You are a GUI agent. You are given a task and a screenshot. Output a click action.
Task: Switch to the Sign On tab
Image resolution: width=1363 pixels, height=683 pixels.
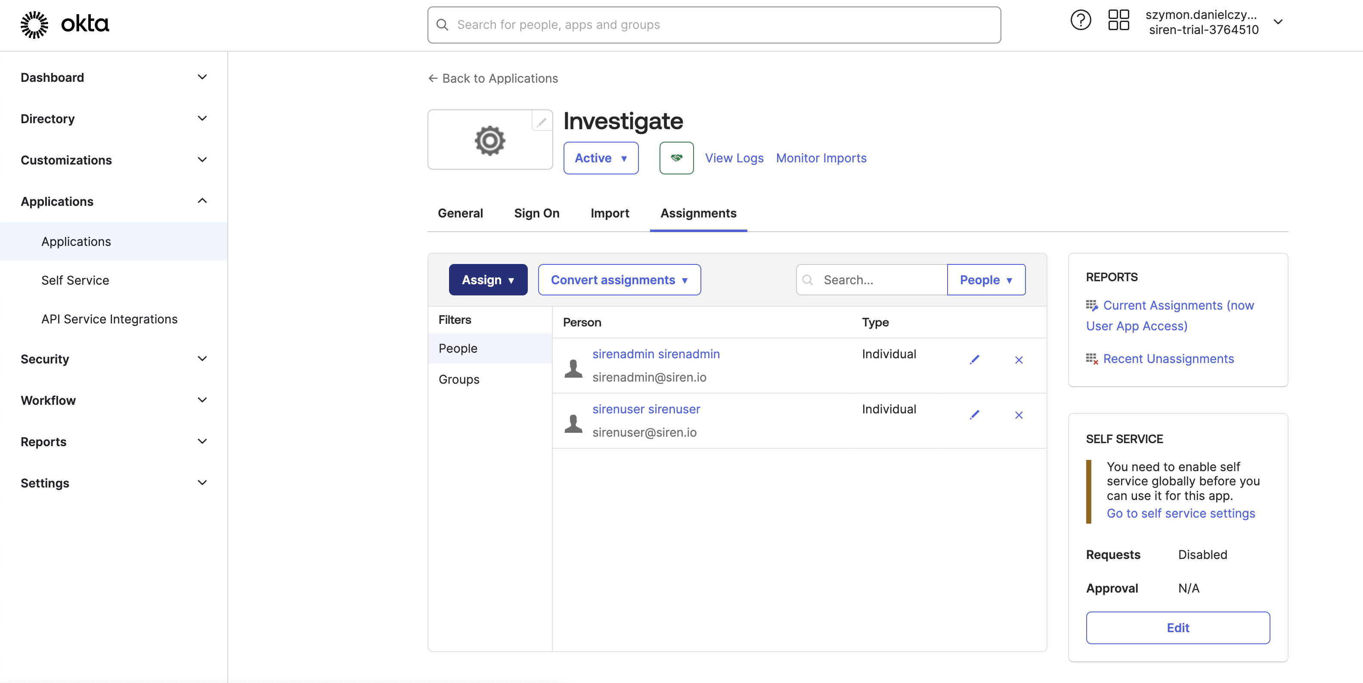coord(536,213)
